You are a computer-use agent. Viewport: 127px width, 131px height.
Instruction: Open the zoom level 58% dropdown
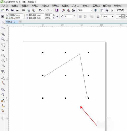pyautogui.click(x=91, y=10)
